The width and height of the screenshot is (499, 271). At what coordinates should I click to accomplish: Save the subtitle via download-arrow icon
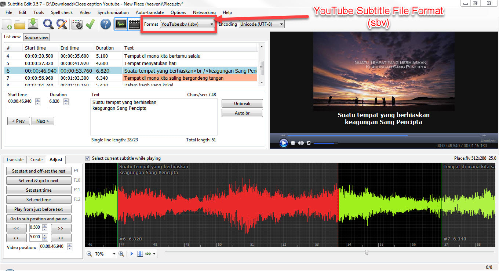point(33,24)
